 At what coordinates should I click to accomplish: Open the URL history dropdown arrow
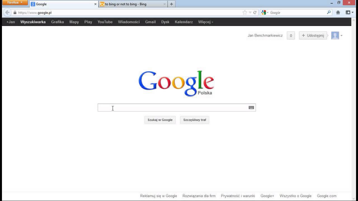pos(250,13)
